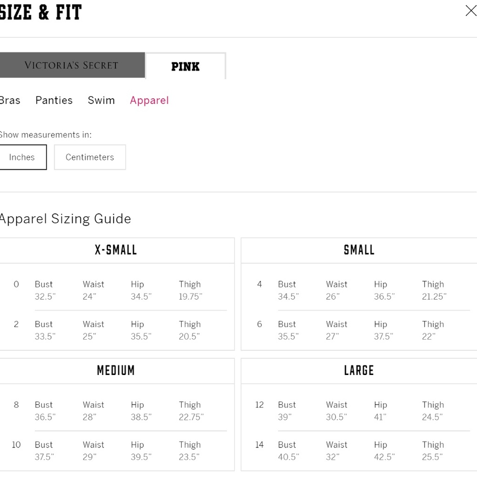Select size 0 row in X-Small
The height and width of the screenshot is (477, 477).
pyautogui.click(x=16, y=284)
